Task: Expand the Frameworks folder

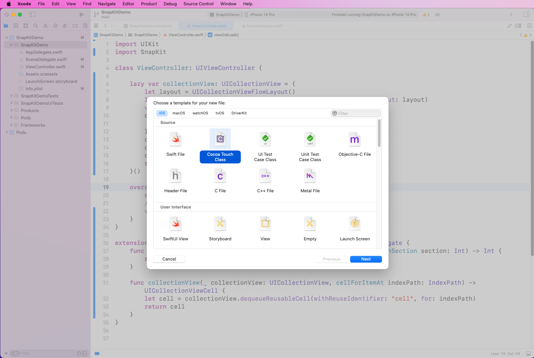Action: point(11,125)
